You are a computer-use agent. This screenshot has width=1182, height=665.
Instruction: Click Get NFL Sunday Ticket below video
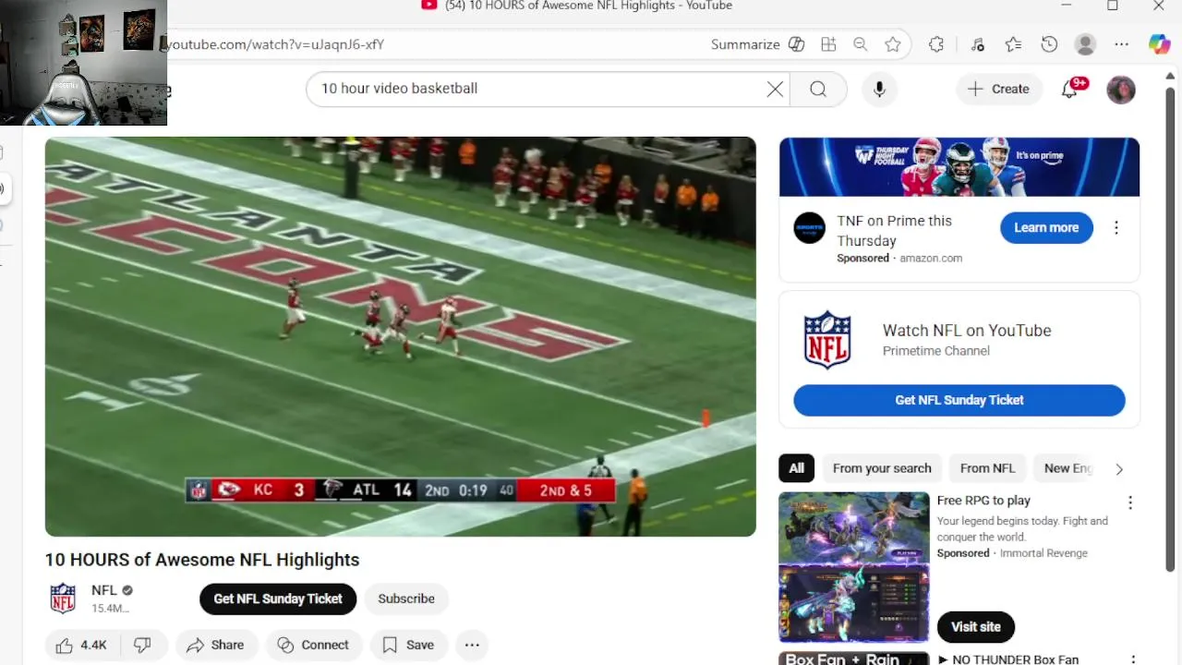(x=278, y=598)
